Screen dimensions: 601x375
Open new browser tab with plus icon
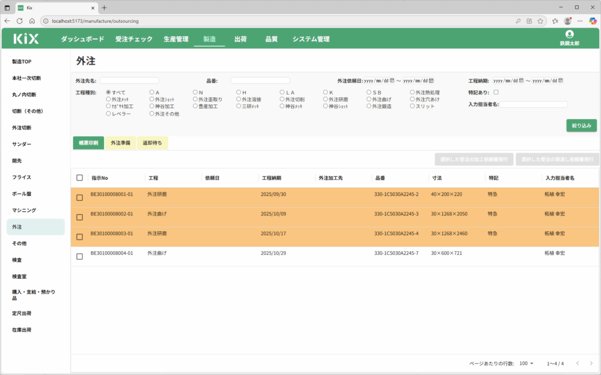[104, 8]
